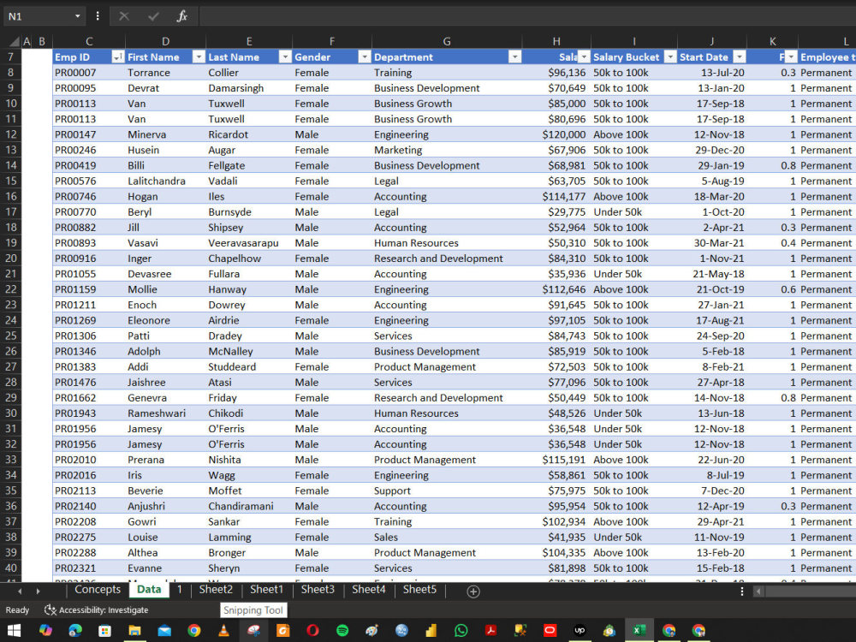Switch to the Sheet1 tab
Screen dimensions: 856x642
tap(266, 590)
